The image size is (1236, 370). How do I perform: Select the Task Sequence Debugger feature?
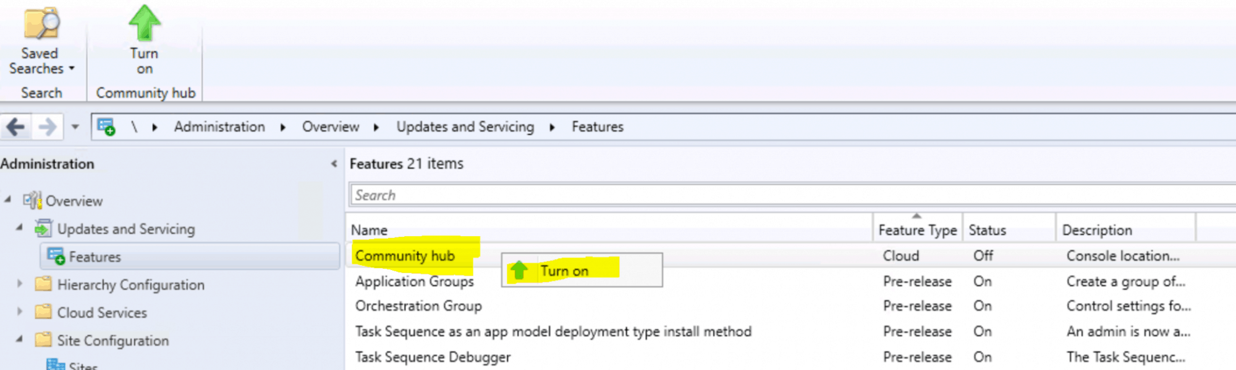pyautogui.click(x=433, y=357)
